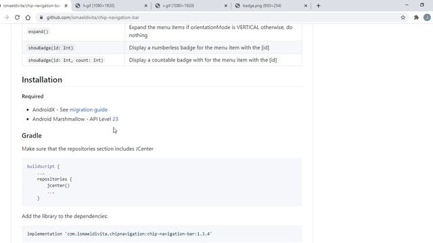The width and height of the screenshot is (433, 243).
Task: Click the Android Marshmallow bullet text
Action: click(75, 119)
